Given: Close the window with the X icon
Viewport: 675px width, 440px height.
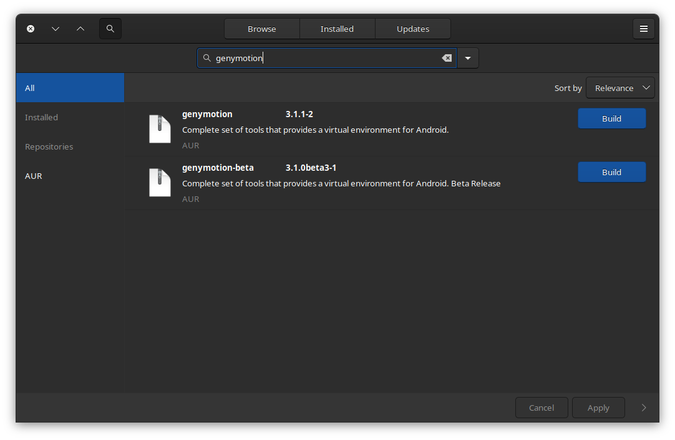Looking at the screenshot, I should tap(31, 29).
